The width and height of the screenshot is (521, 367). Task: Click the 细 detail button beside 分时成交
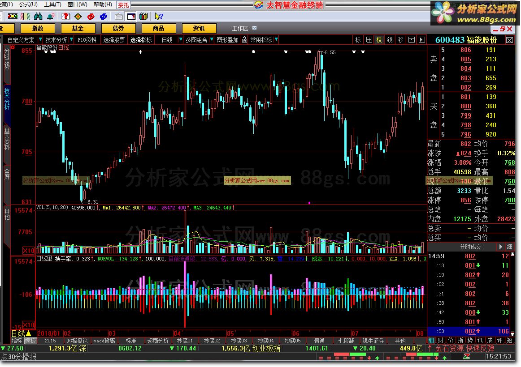tap(510, 247)
